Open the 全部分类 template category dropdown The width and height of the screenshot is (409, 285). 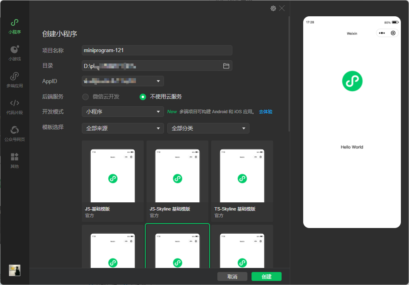tap(208, 128)
